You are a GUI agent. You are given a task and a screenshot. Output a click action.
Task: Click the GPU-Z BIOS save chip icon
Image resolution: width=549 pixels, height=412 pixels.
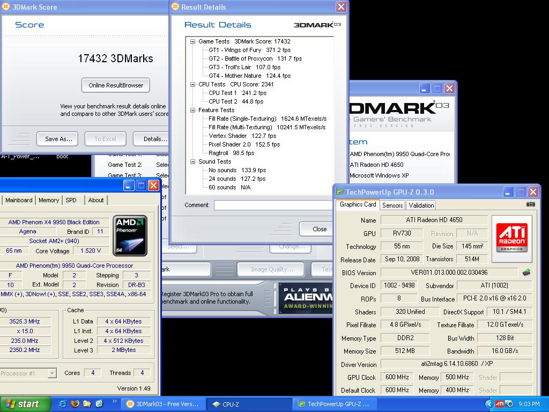tap(526, 272)
